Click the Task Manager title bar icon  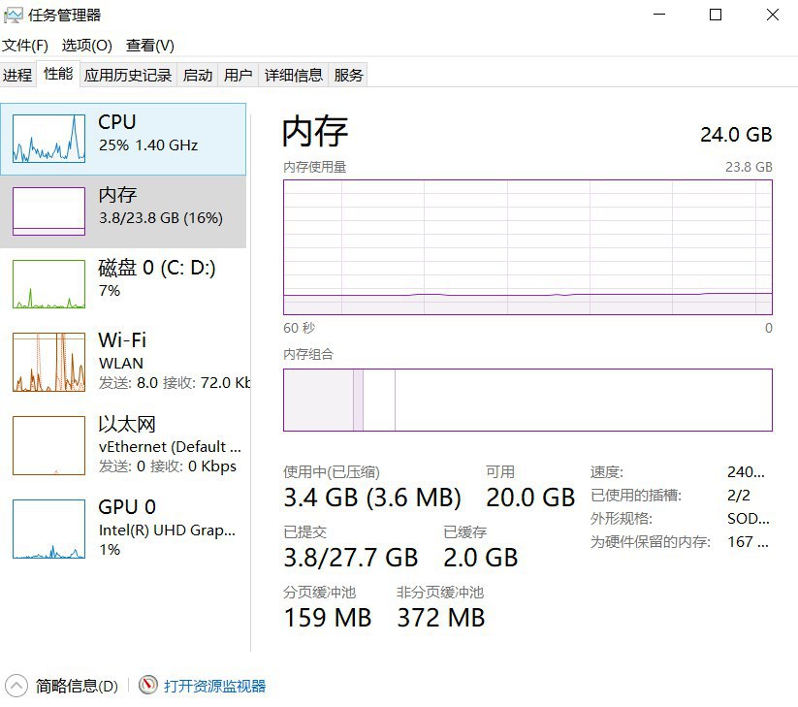point(14,16)
